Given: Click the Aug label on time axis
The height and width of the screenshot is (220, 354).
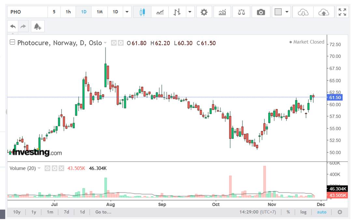Looking at the screenshot, I should 110,204.
